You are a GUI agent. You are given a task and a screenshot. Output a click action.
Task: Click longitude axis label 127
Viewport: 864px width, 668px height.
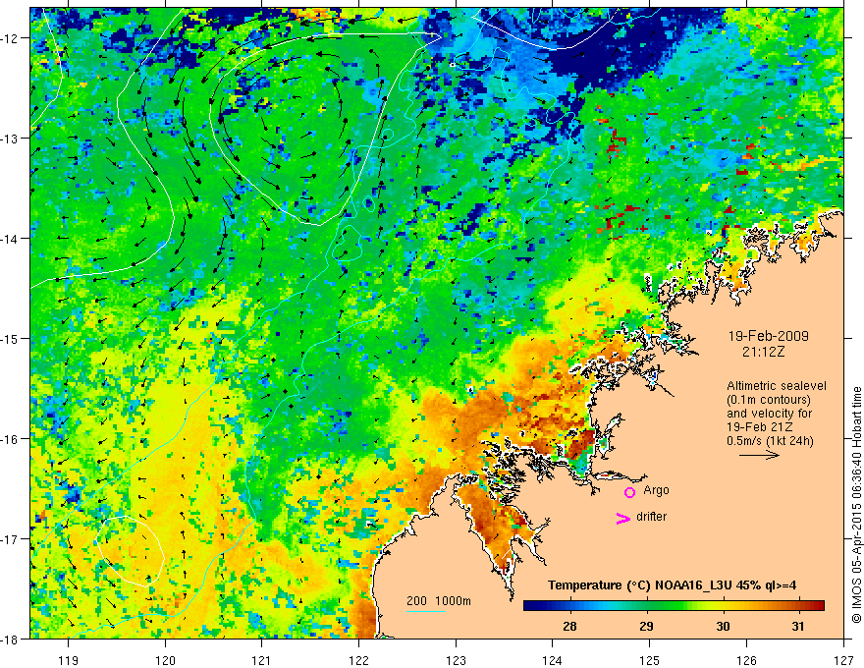[843, 660]
